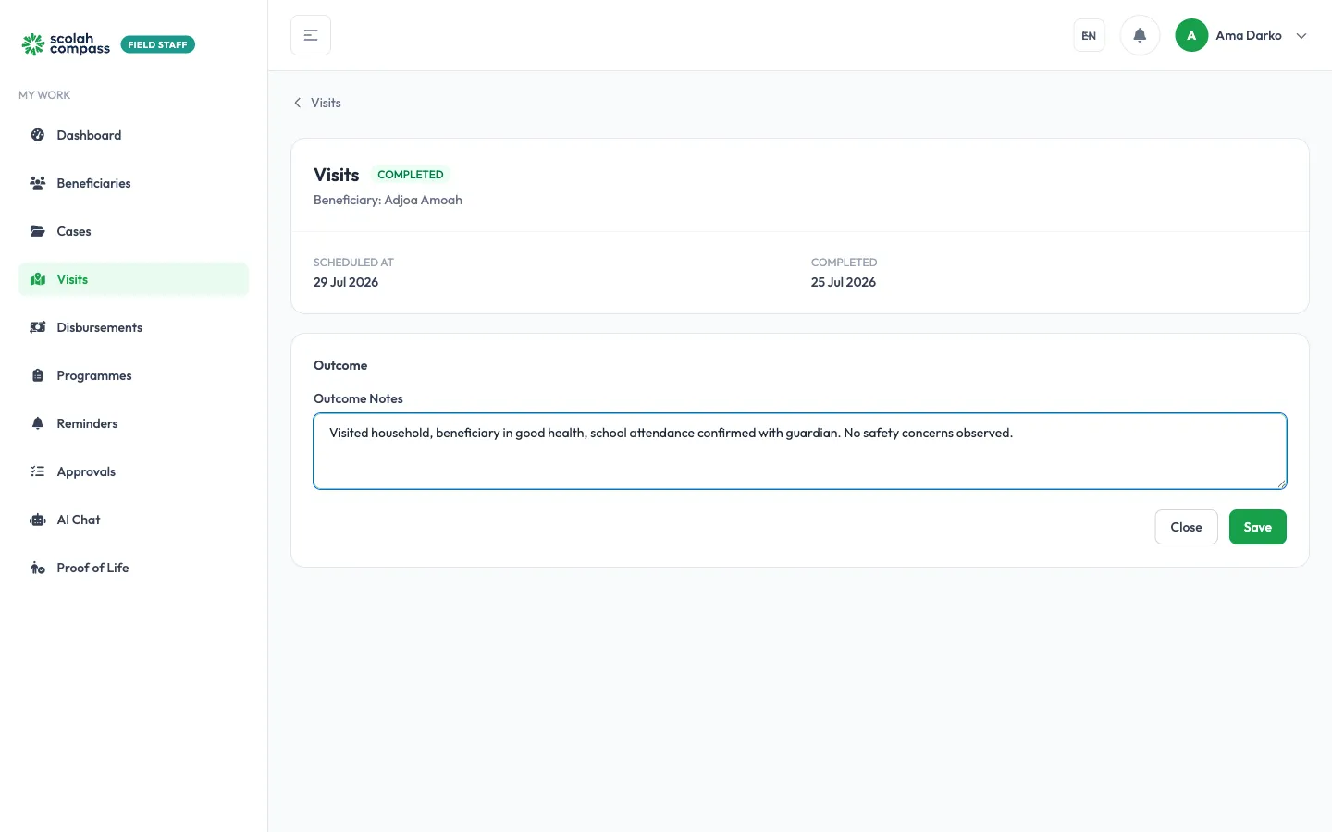
Task: Click the Ama Darko user name
Action: coord(1249,35)
